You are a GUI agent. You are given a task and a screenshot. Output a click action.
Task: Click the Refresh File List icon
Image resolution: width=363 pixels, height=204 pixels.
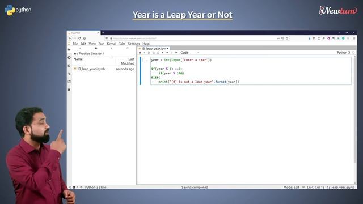pyautogui.click(x=127, y=48)
